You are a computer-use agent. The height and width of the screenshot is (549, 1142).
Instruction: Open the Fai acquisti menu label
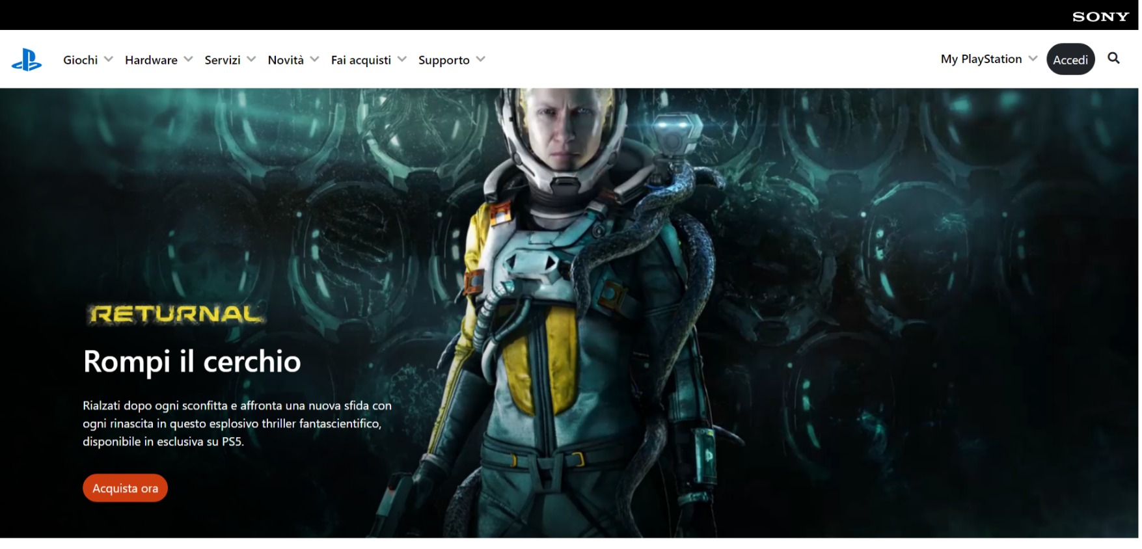click(x=360, y=60)
